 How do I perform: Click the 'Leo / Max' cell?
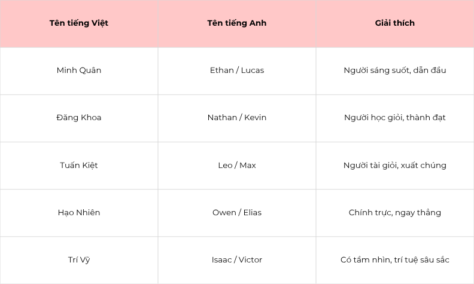(237, 166)
